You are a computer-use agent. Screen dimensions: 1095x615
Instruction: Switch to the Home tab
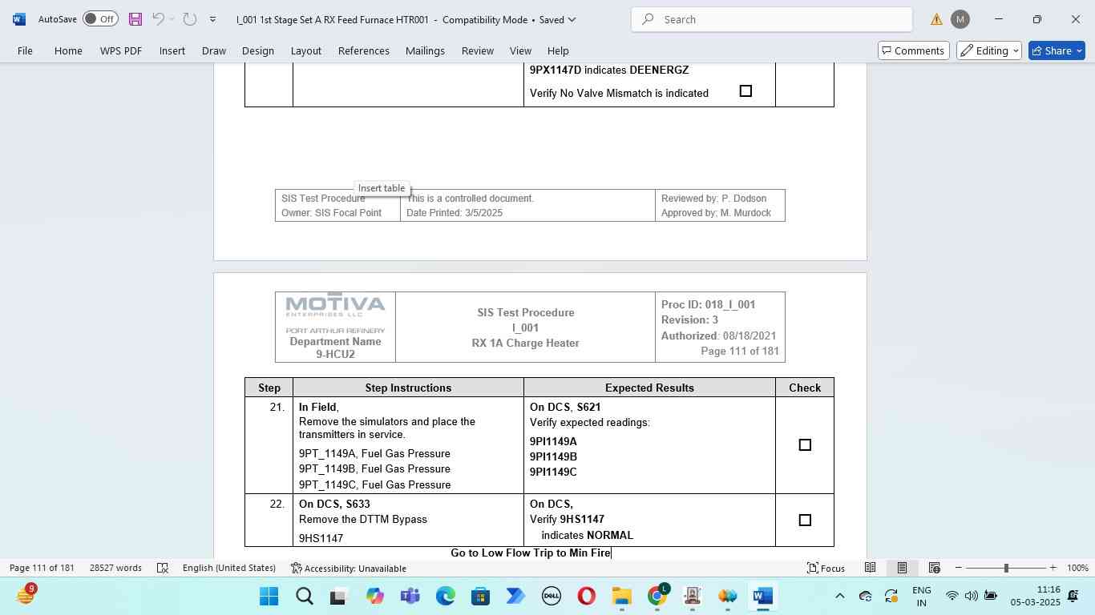pos(68,50)
